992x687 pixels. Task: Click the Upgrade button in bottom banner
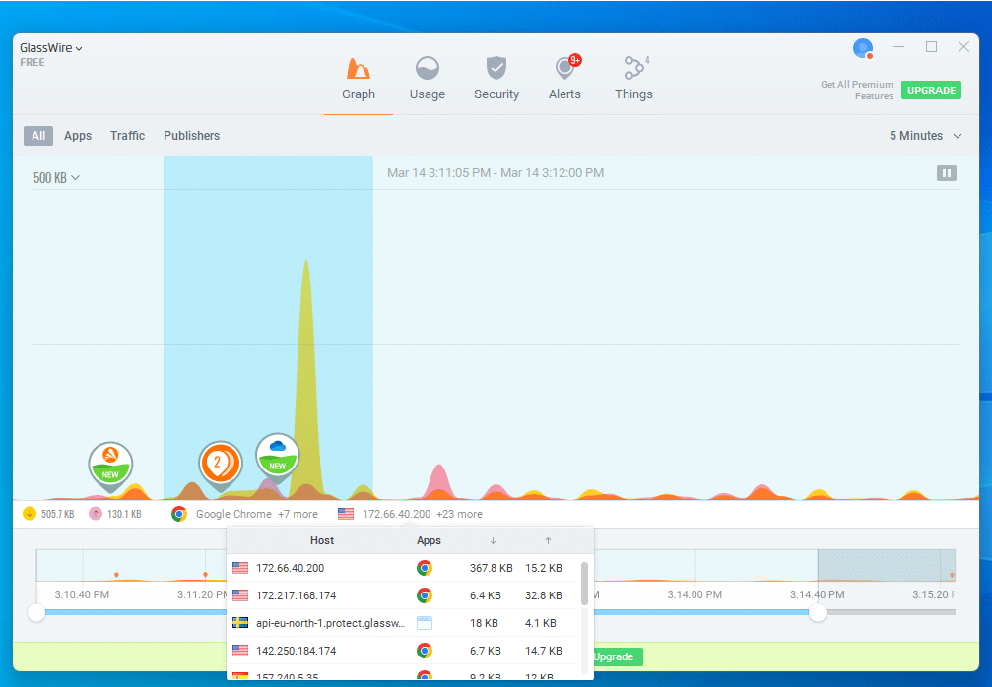[618, 656]
